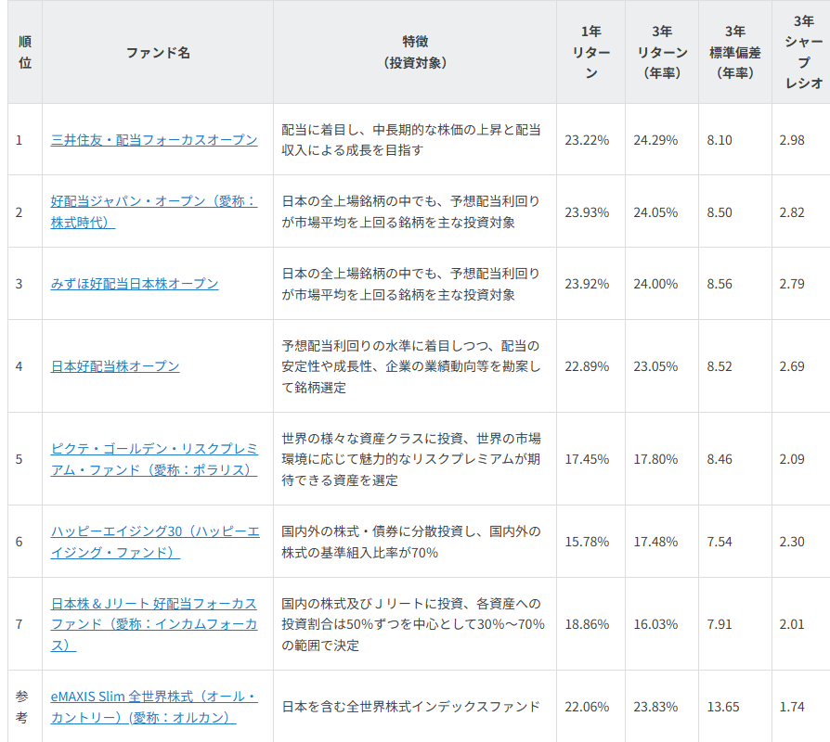The height and width of the screenshot is (742, 830).
Task: Select the 順位 column header
Action: [x=24, y=51]
